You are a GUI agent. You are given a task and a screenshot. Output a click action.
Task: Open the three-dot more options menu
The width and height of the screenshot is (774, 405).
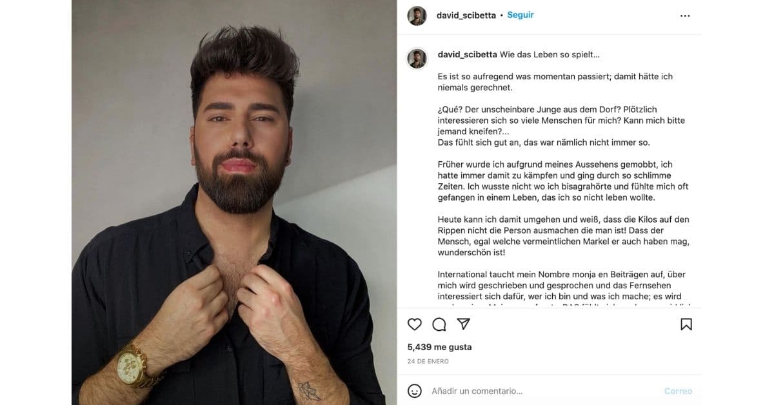tap(685, 16)
